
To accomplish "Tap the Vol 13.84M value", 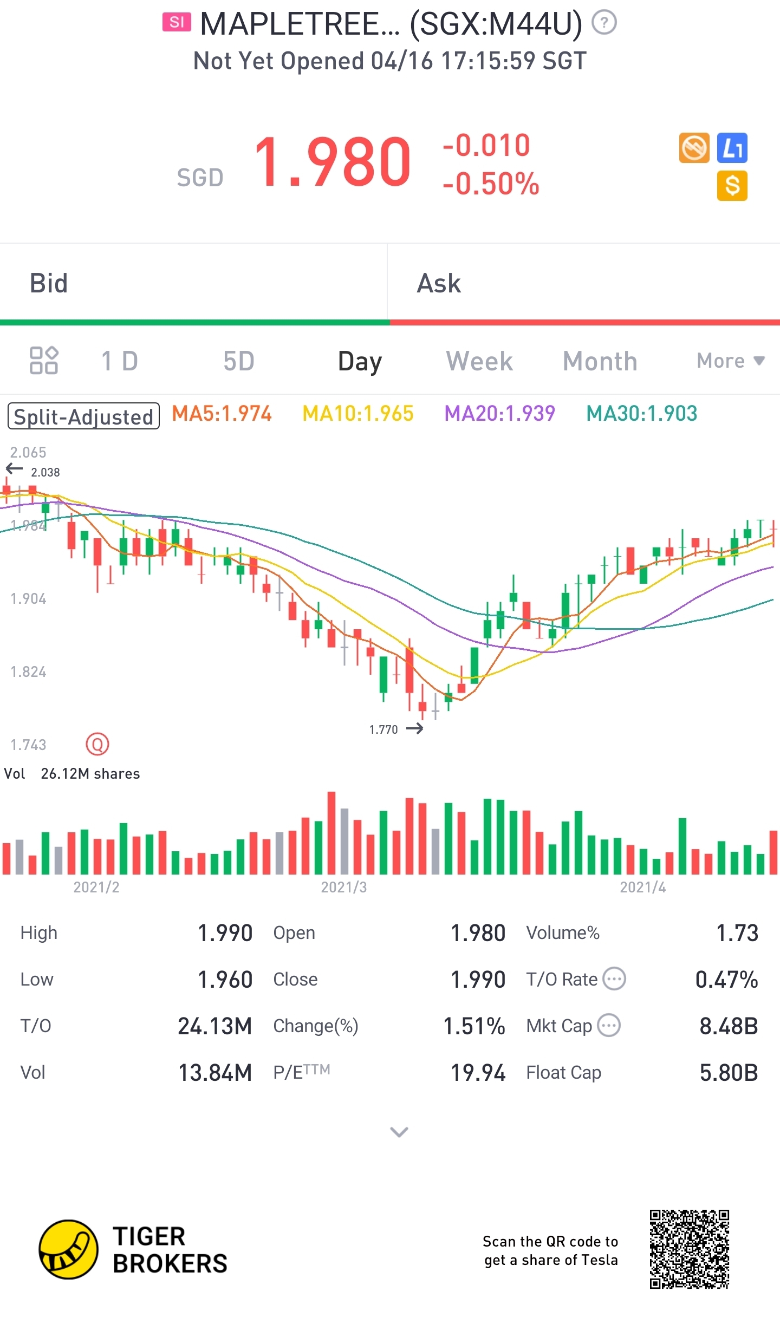I will click(215, 1073).
